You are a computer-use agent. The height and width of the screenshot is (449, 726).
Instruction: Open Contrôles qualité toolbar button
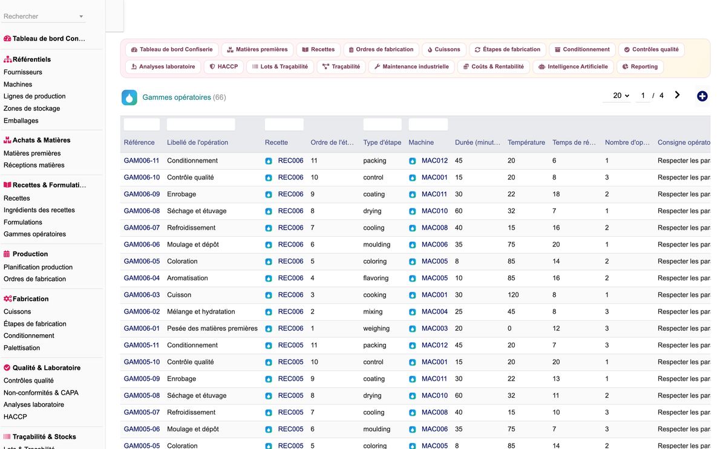(651, 50)
